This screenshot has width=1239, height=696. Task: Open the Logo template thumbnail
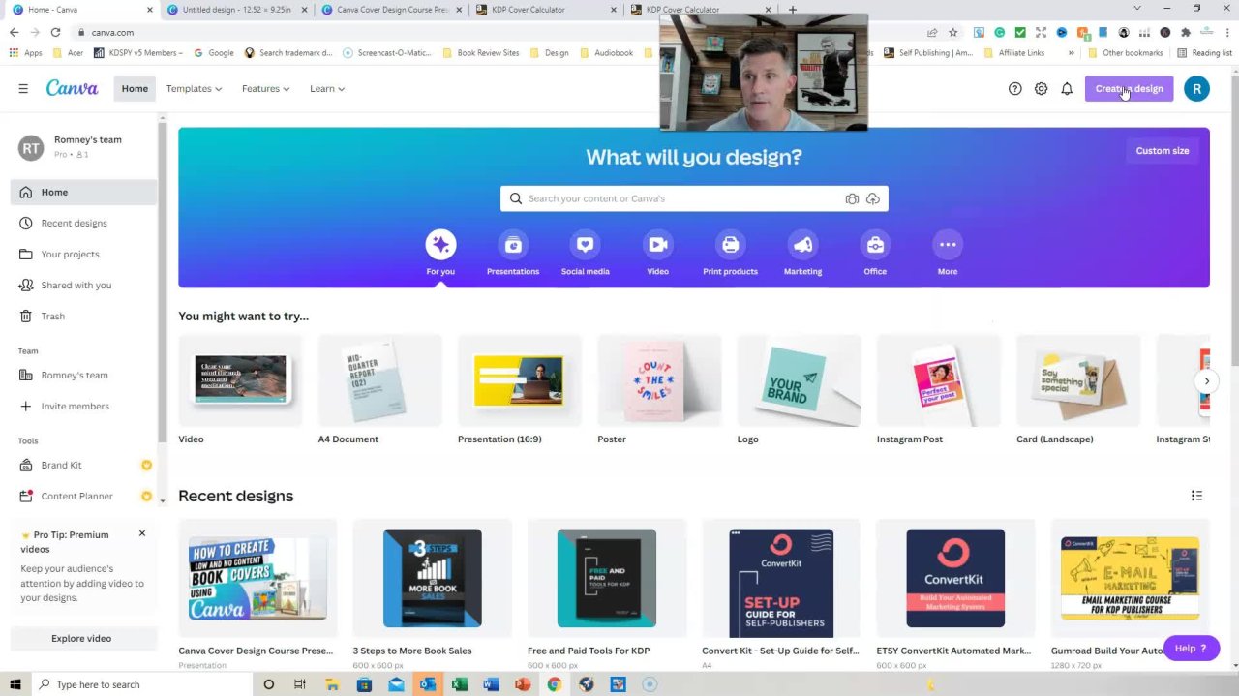799,380
